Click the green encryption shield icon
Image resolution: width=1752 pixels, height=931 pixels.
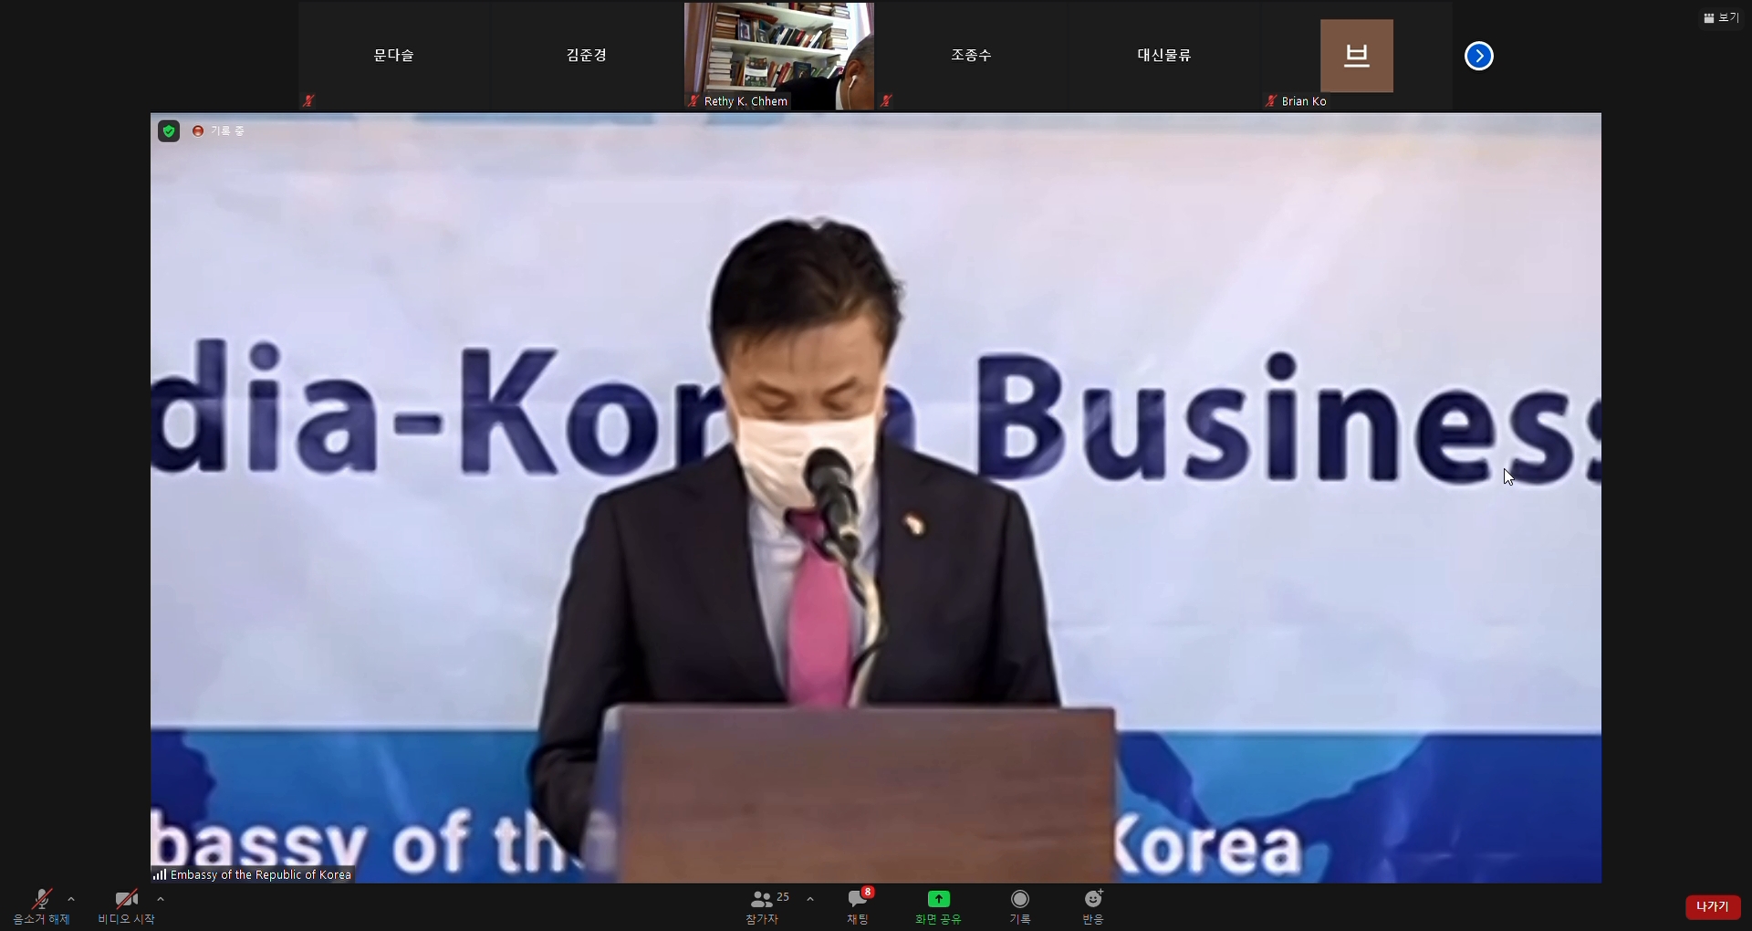coord(169,131)
